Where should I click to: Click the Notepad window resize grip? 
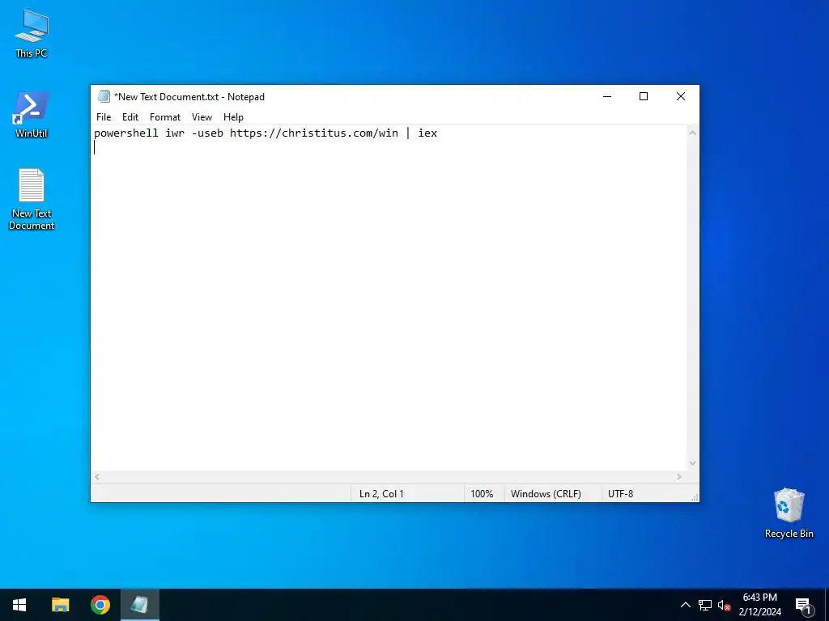click(694, 497)
